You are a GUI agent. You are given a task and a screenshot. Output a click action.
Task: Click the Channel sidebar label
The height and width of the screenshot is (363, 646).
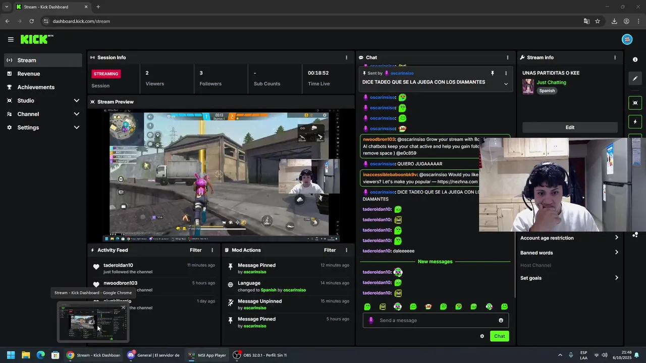coord(28,114)
